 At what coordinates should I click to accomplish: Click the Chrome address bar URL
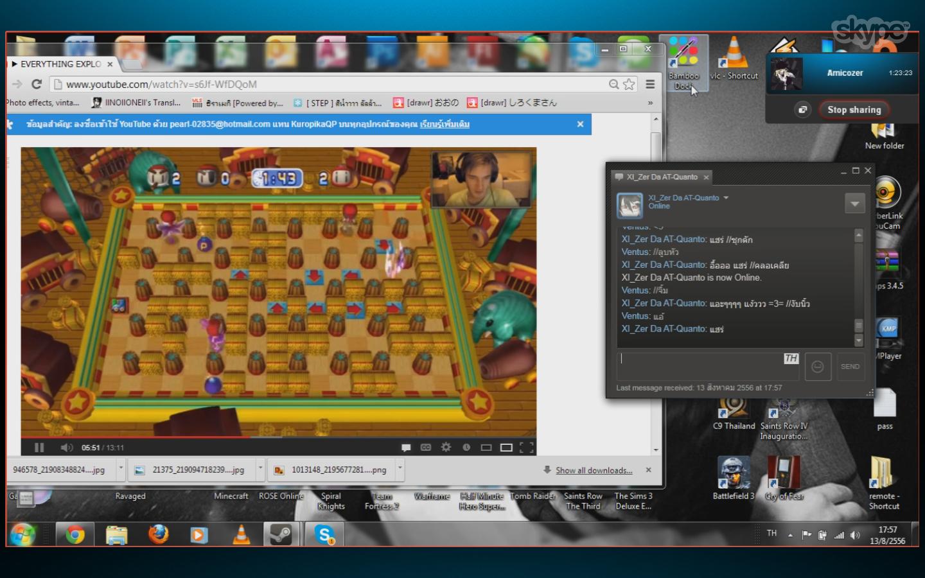coord(161,84)
